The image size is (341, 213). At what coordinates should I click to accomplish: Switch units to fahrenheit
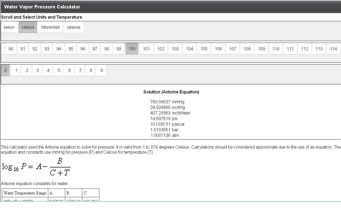50,27
